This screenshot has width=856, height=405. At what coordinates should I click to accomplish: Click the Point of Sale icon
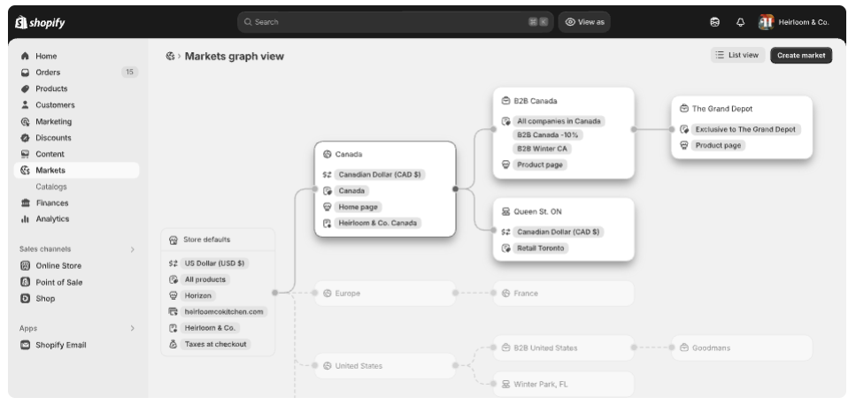25,282
